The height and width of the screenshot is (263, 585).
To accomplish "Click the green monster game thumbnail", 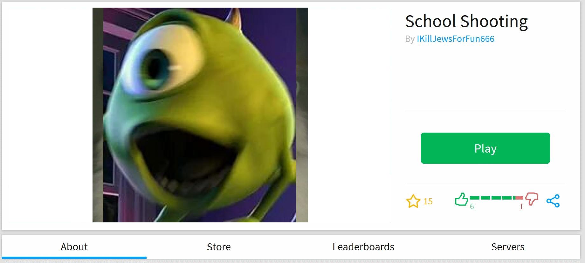I will [x=200, y=115].
